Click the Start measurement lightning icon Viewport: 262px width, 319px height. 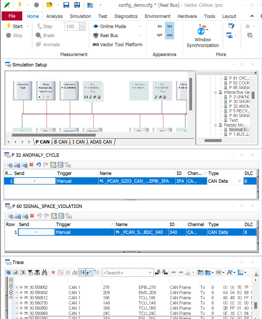point(9,26)
